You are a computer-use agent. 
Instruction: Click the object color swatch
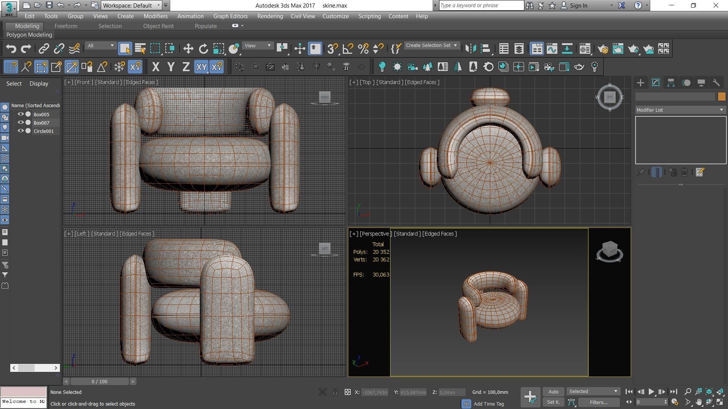pos(721,97)
